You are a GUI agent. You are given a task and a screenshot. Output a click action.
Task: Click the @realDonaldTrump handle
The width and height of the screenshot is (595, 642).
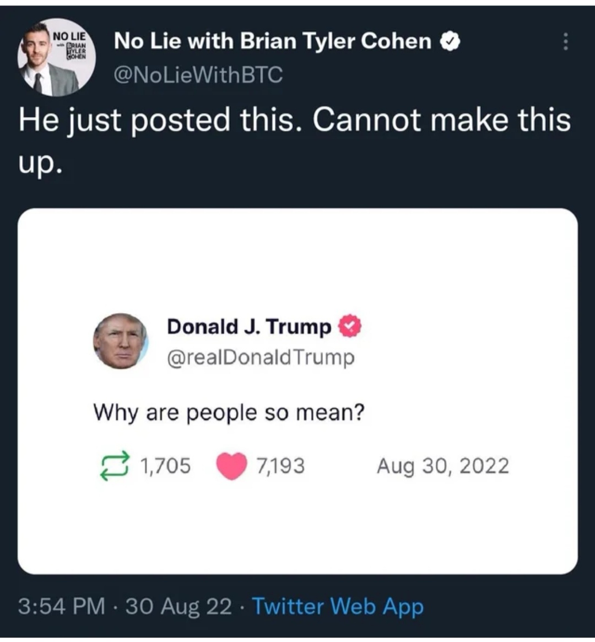click(261, 358)
